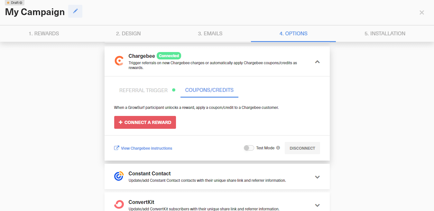The height and width of the screenshot is (211, 434).
Task: Switch to the Rewards step
Action: click(43, 33)
